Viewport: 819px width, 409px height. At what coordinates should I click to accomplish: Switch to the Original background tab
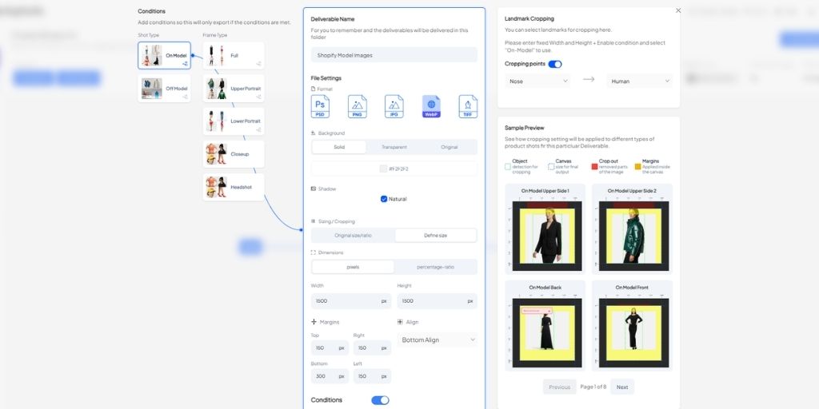(449, 147)
